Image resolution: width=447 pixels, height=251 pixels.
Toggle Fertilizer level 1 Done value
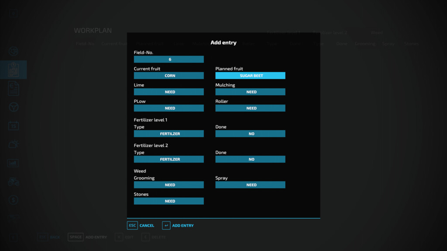250,134
